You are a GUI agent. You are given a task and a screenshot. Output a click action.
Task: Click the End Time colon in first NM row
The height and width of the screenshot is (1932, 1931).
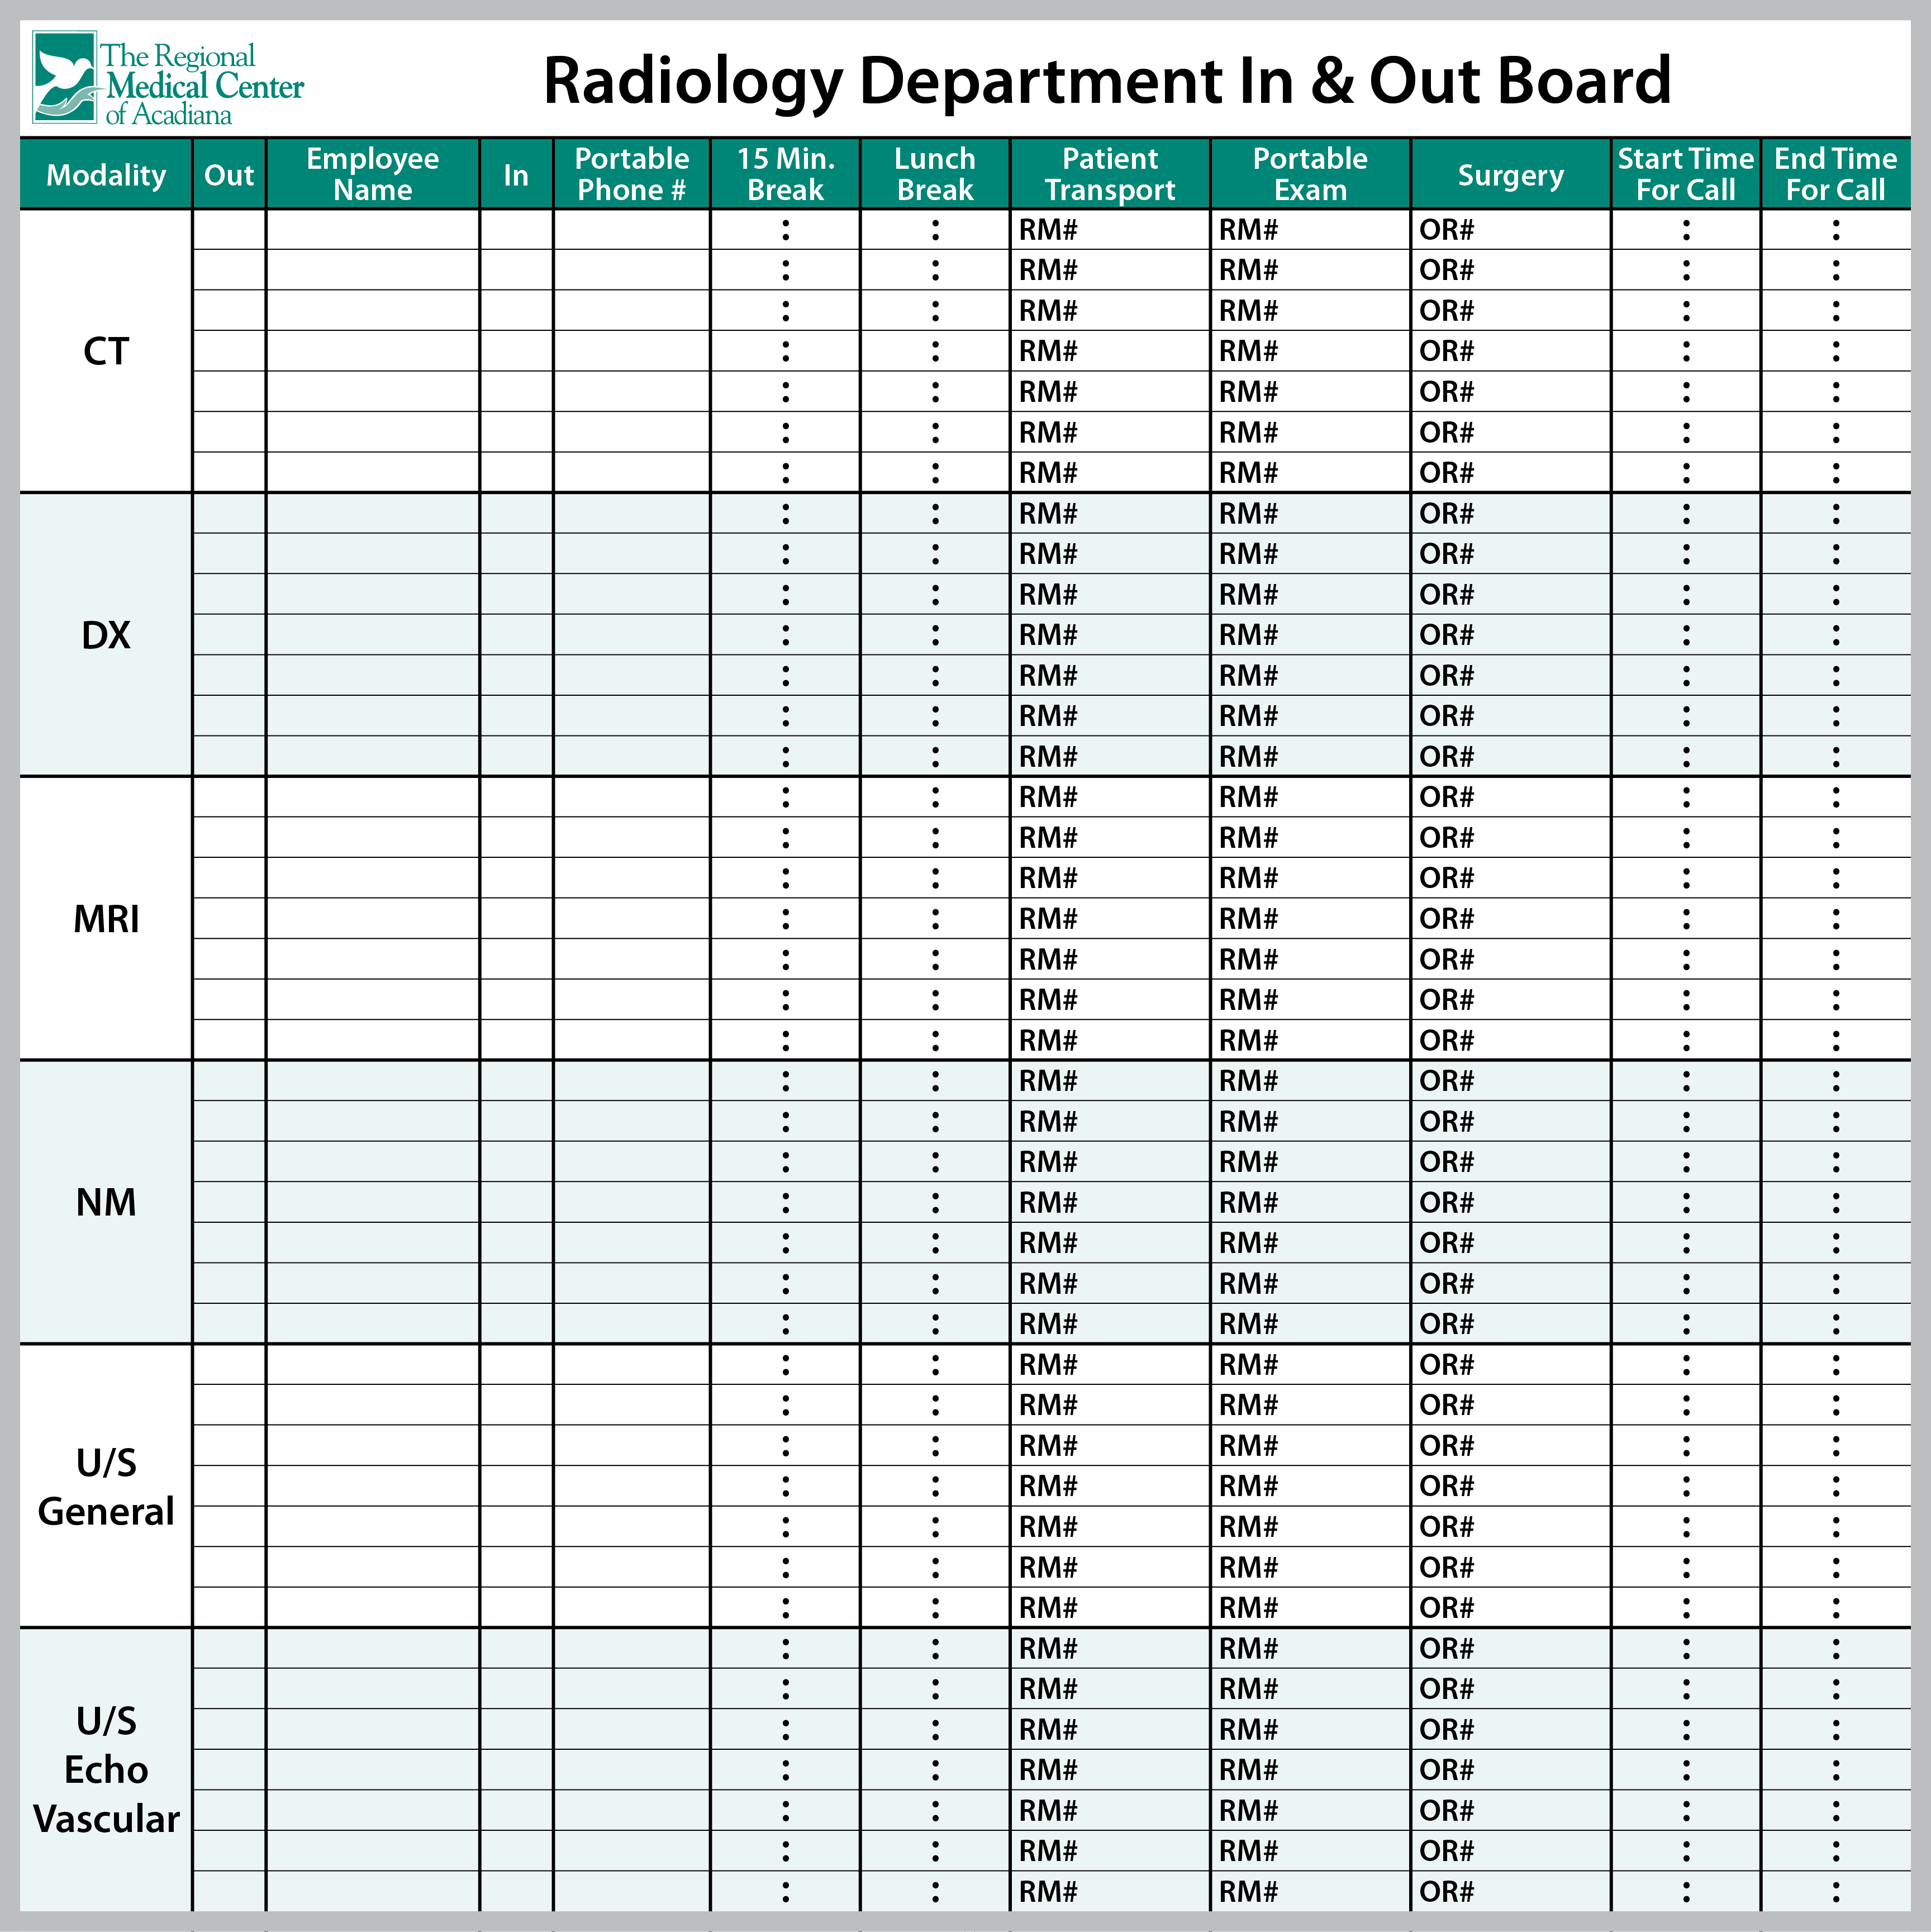1836,1081
